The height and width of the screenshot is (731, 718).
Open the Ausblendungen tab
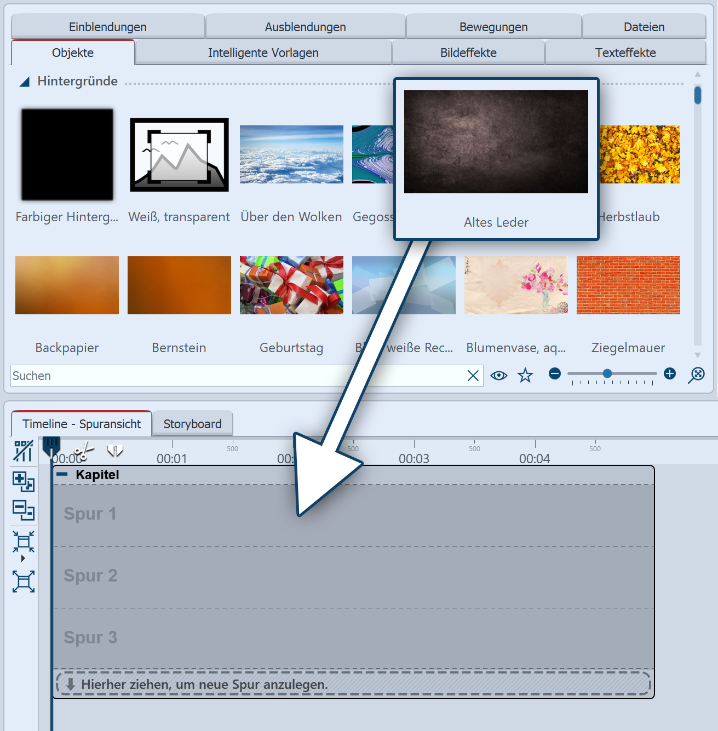305,27
